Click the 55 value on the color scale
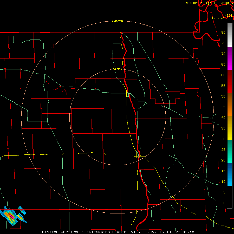The height and width of the screenshot is (234, 234). click(223, 86)
